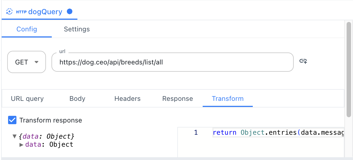
Task: Uncheck the Transform response checkbox
Action: (13, 120)
